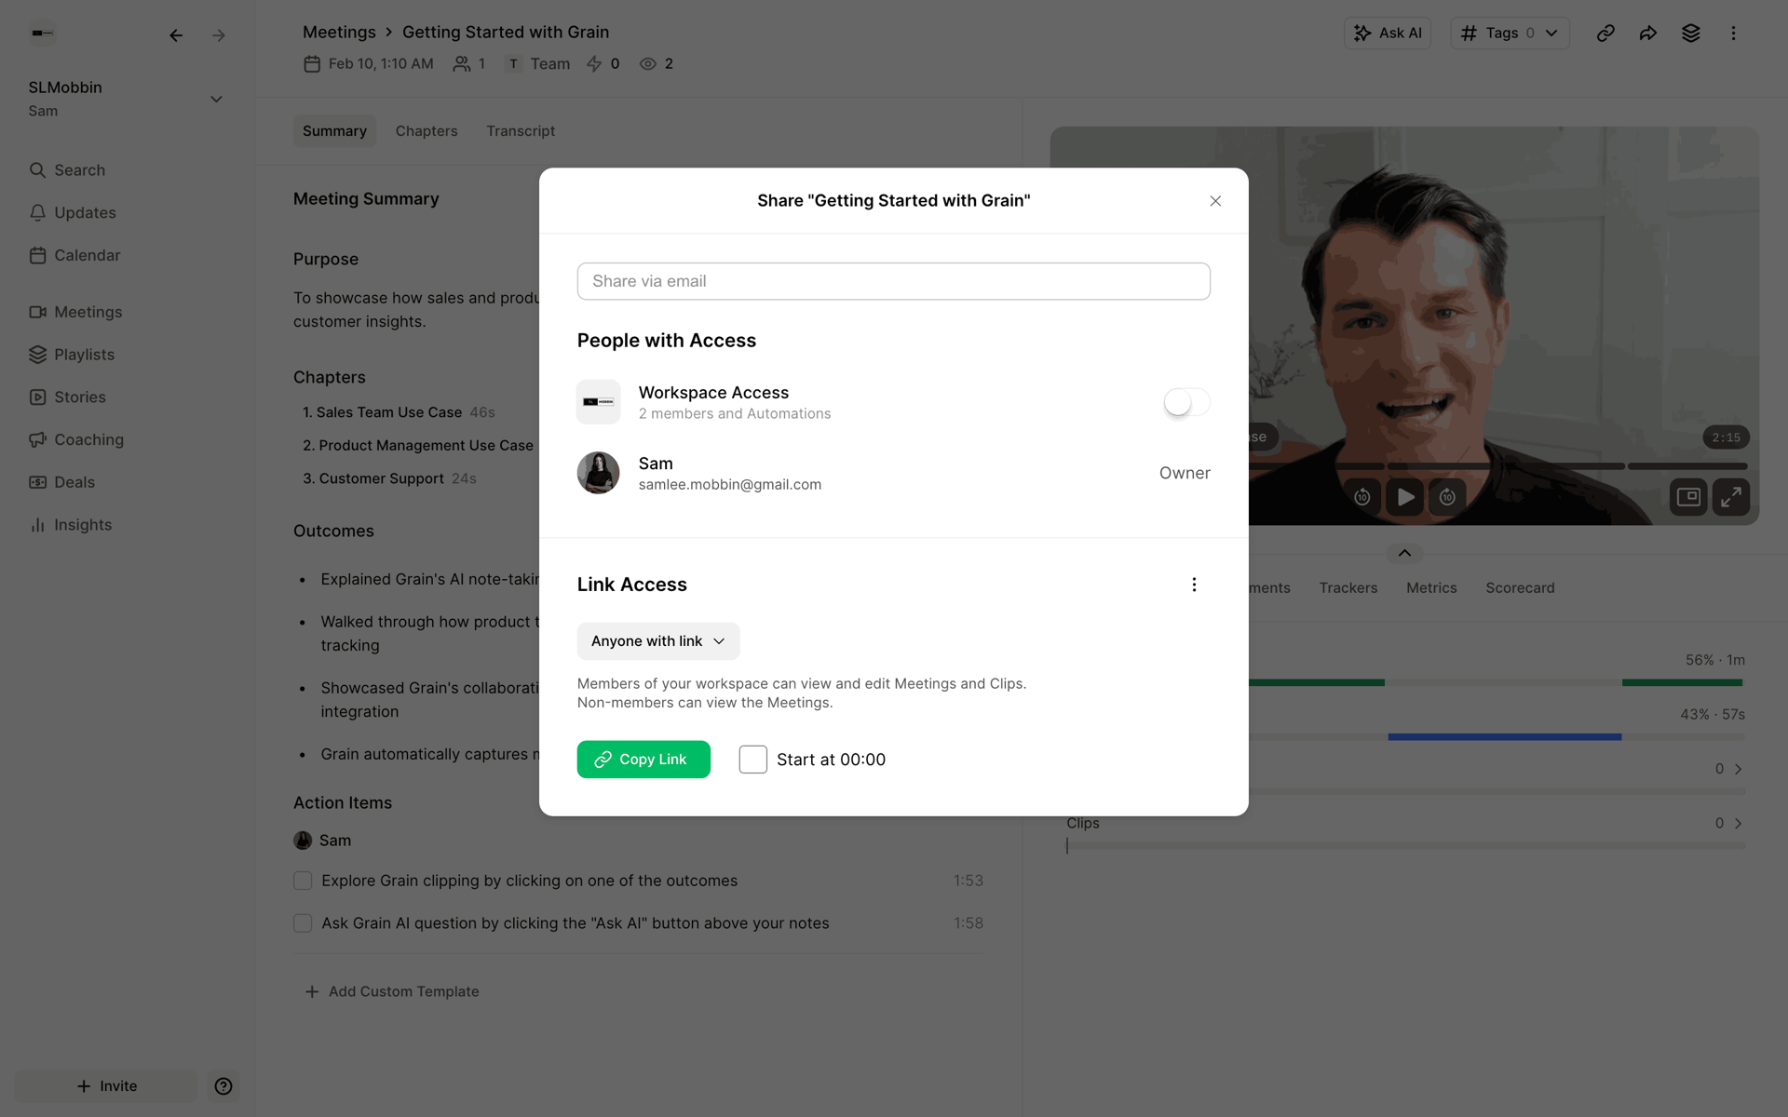Open Link Access three-dot options
This screenshot has width=1788, height=1117.
1194,585
